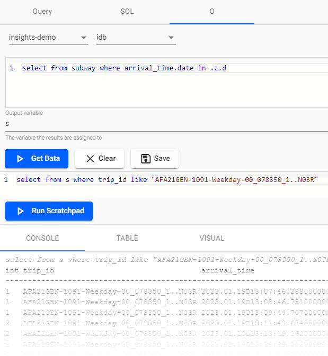This screenshot has width=328, height=356.
Task: Click console row with arrival 2023.01.19D13:09:44
Action: point(167,313)
